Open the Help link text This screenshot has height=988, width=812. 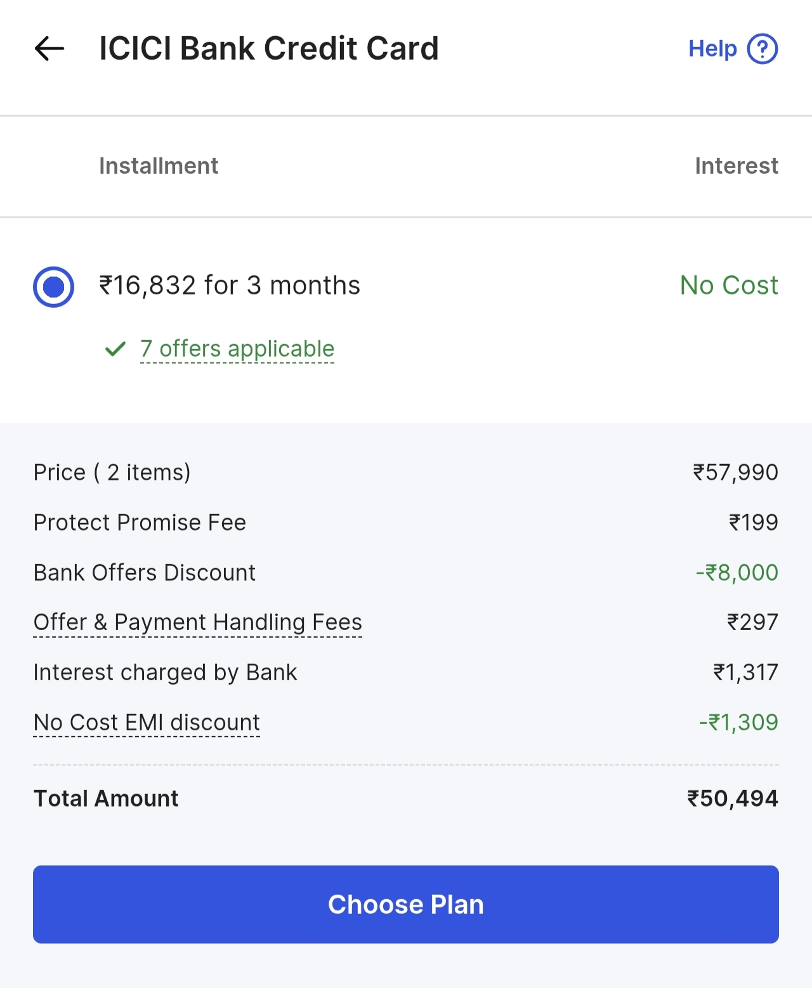coord(712,49)
